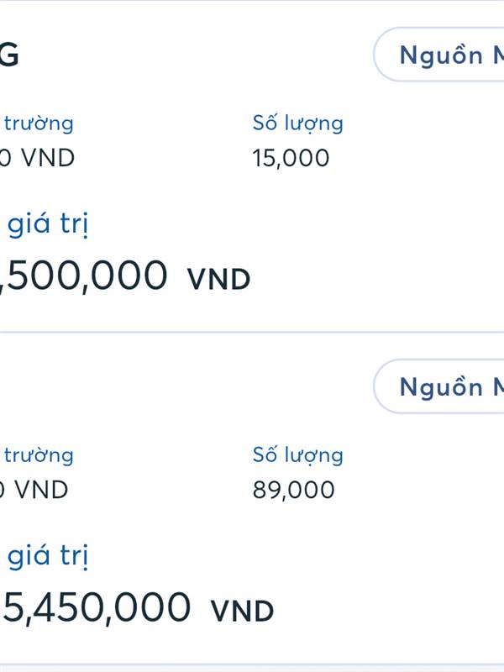This screenshot has height=672, width=504.
Task: Click the trường label in the top card
Action: (39, 123)
